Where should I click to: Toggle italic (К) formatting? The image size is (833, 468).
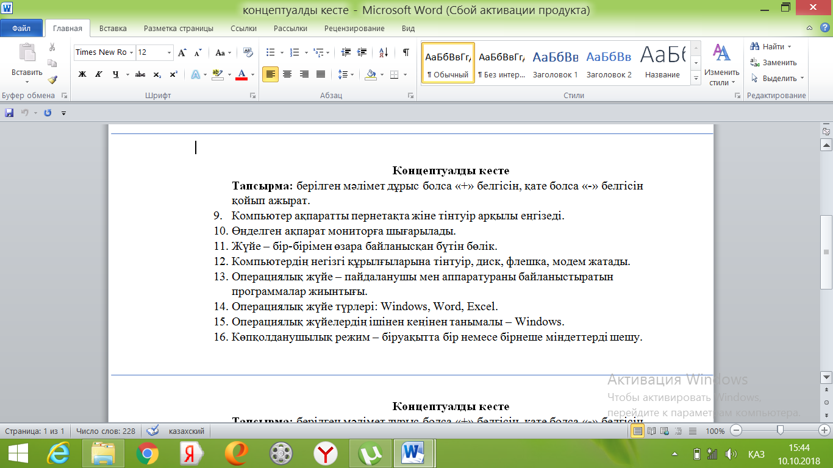pos(98,74)
